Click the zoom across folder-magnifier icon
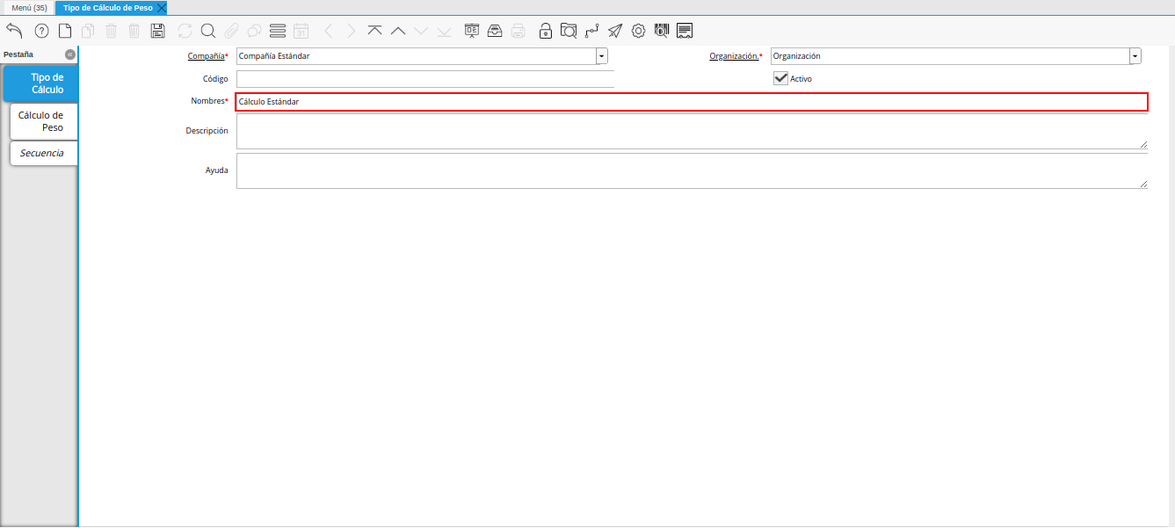This screenshot has width=1175, height=528. tap(569, 31)
